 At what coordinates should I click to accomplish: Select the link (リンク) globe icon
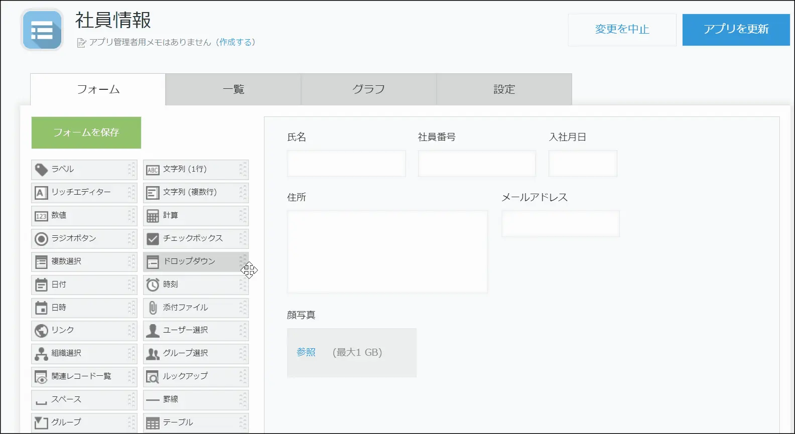41,331
